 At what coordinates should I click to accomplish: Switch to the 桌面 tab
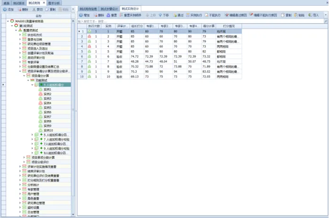7,3
